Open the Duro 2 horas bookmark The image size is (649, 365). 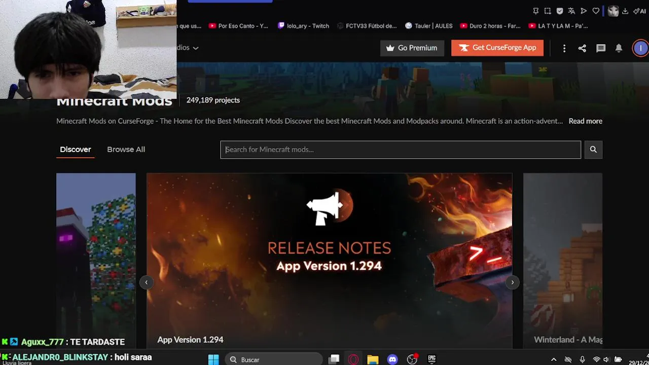(490, 26)
